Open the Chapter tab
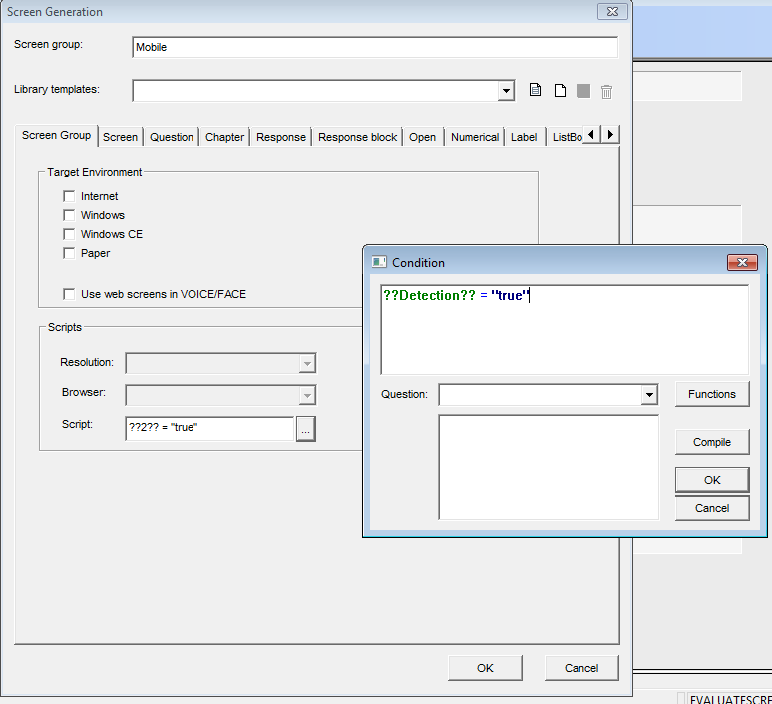This screenshot has height=704, width=772. click(x=224, y=137)
